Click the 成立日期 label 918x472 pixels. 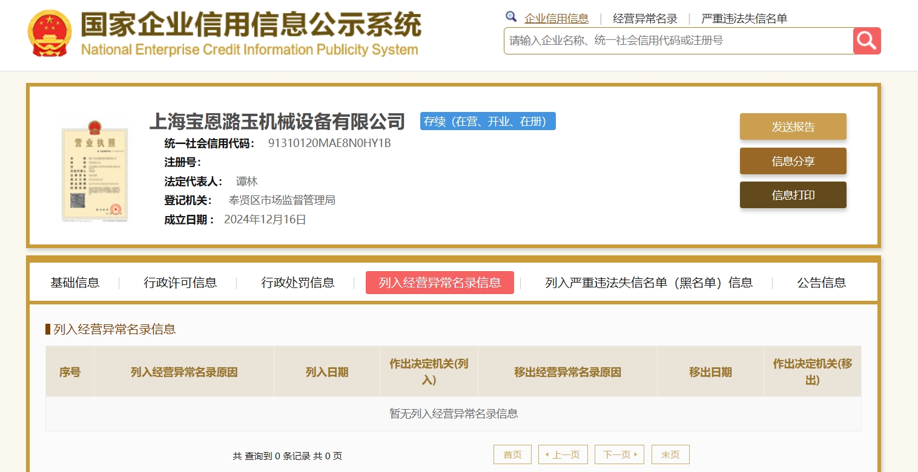tap(190, 220)
